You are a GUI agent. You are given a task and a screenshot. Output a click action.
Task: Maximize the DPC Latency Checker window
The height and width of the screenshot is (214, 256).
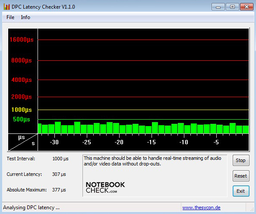click(232, 7)
